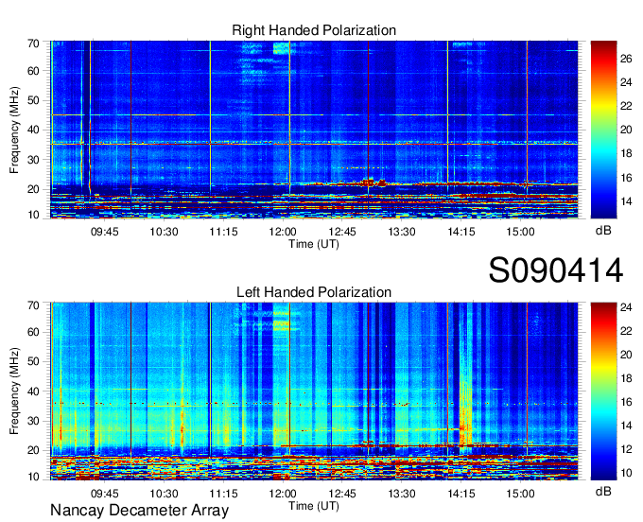Click the 12:00 time tick of Left Handed plot
The image size is (643, 522).
pyautogui.click(x=283, y=494)
